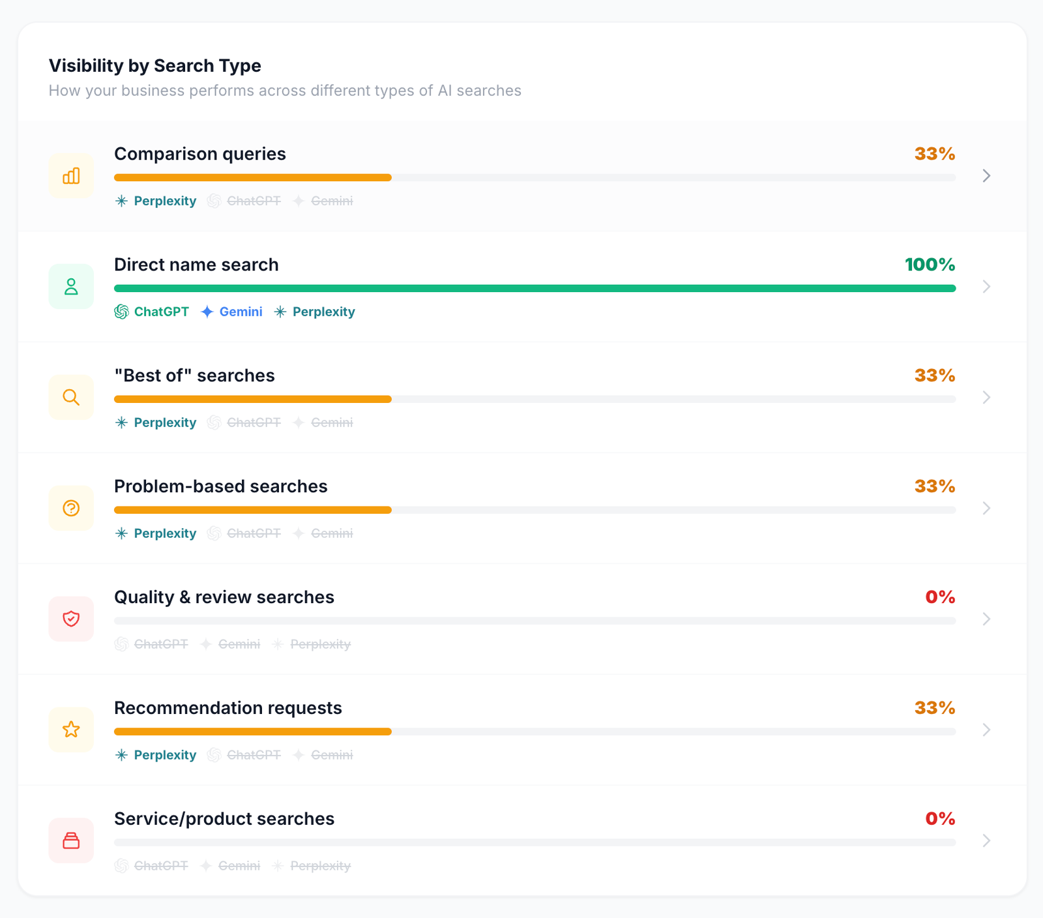Screen dimensions: 1043x918
Task: Expand the Comparison queries row chevron
Action: (986, 176)
